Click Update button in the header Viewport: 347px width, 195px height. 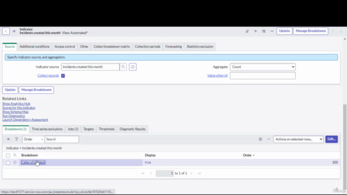(x=284, y=31)
